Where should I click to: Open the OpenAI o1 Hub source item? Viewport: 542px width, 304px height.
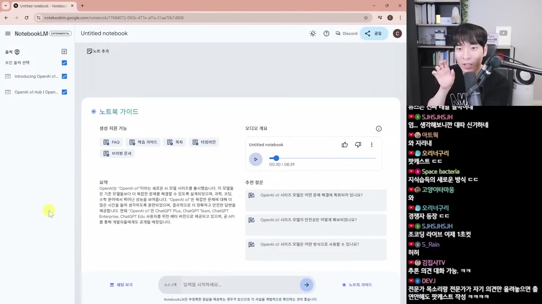pos(36,92)
